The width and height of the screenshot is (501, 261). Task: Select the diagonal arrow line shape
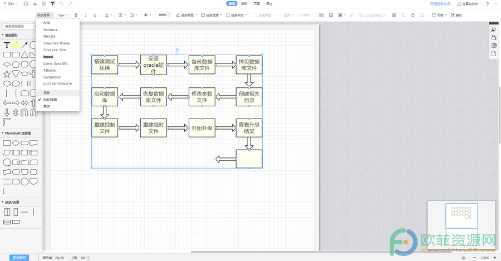pyautogui.click(x=24, y=45)
